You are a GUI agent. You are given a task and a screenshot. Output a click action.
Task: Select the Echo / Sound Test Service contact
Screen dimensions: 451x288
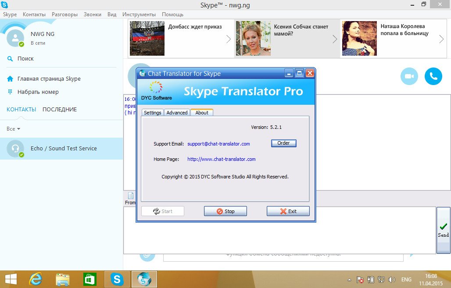61,148
